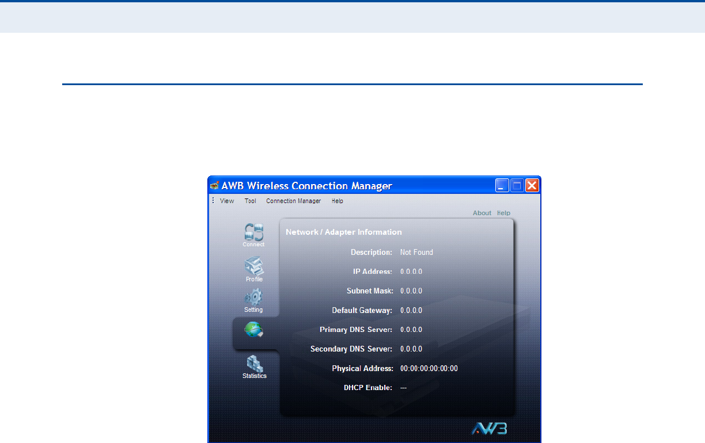Click the AW3 logo
This screenshot has height=443, width=705.
(489, 429)
